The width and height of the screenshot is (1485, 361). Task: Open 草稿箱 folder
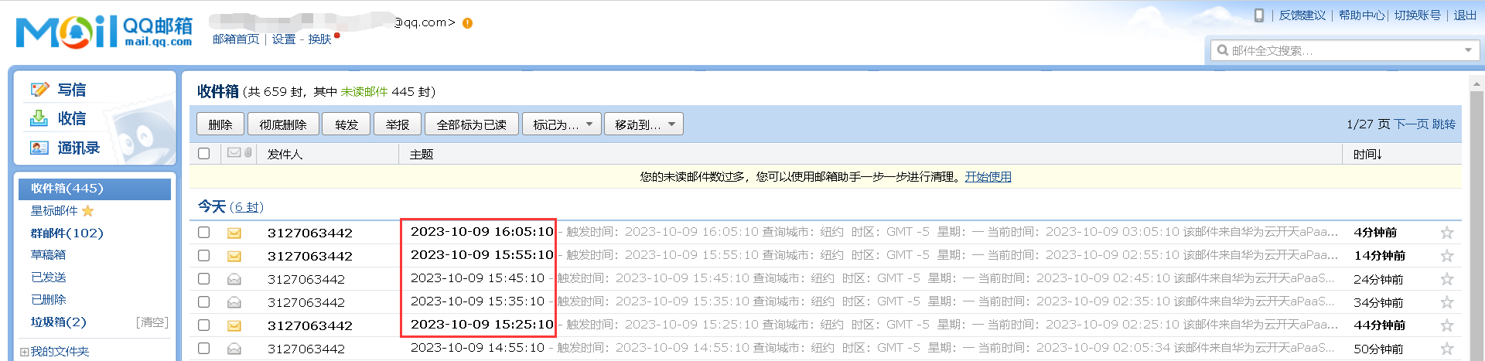click(x=48, y=254)
